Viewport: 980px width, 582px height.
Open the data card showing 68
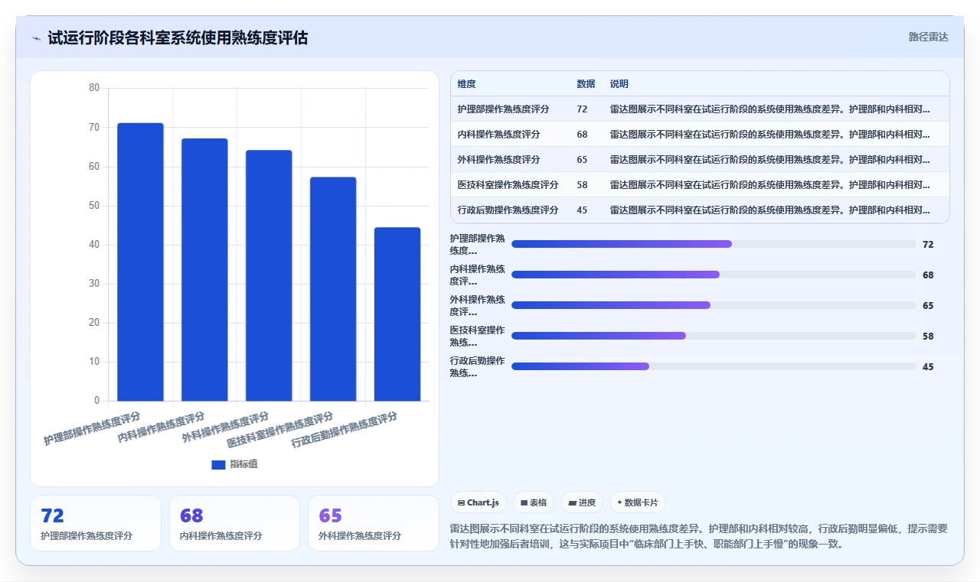click(x=234, y=523)
